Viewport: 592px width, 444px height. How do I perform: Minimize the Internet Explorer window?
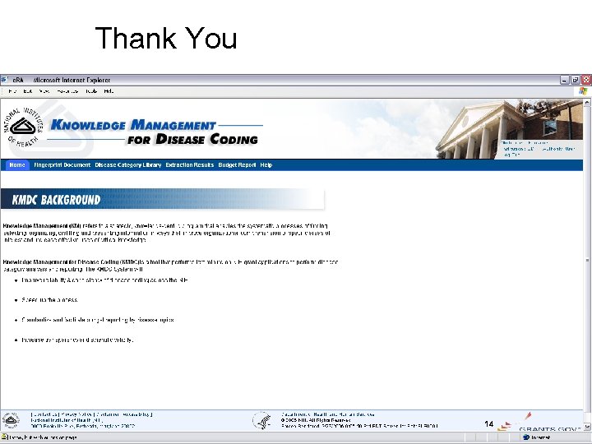pos(564,80)
